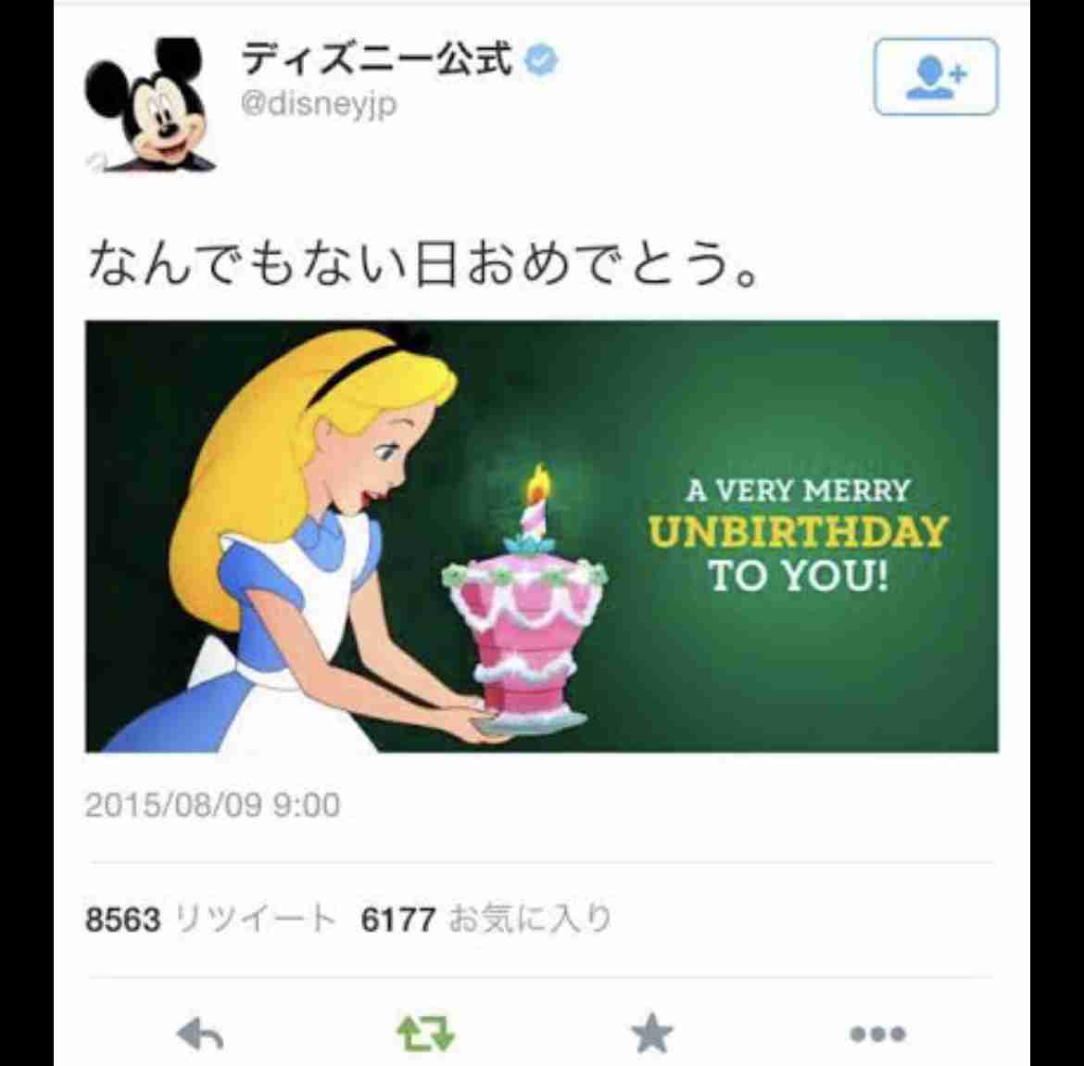The width and height of the screenshot is (1084, 1066).
Task: Favorite the tweet with the star icon
Action: [652, 1034]
